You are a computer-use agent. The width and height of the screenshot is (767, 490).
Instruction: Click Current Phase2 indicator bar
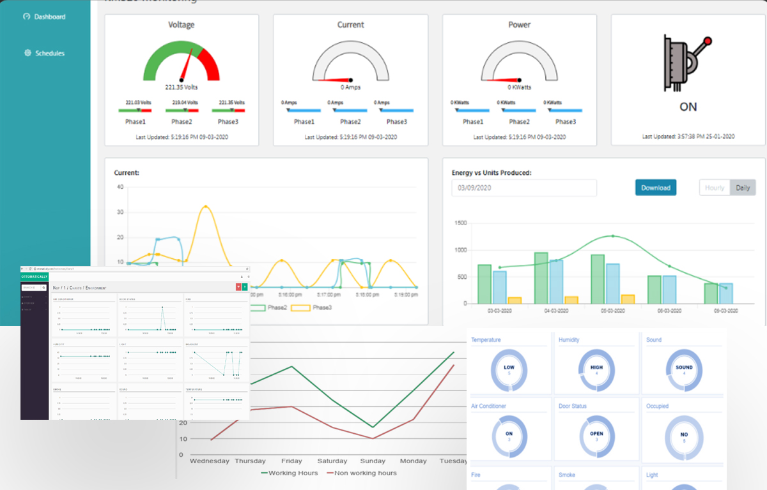tap(350, 110)
